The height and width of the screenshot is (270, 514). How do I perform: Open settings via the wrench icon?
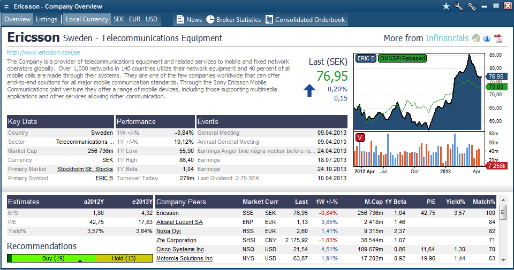tap(459, 6)
